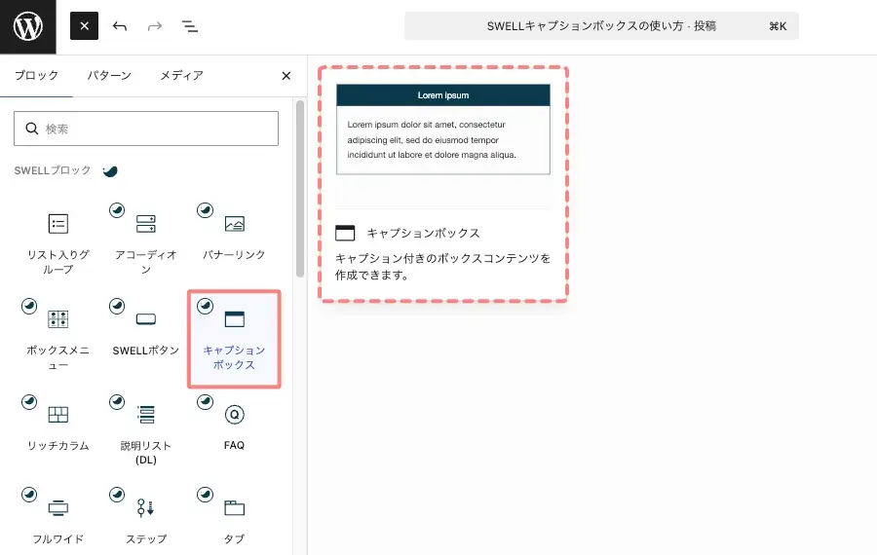
Task: Click the Lorem ipsum caption box preview
Action: tap(443, 129)
